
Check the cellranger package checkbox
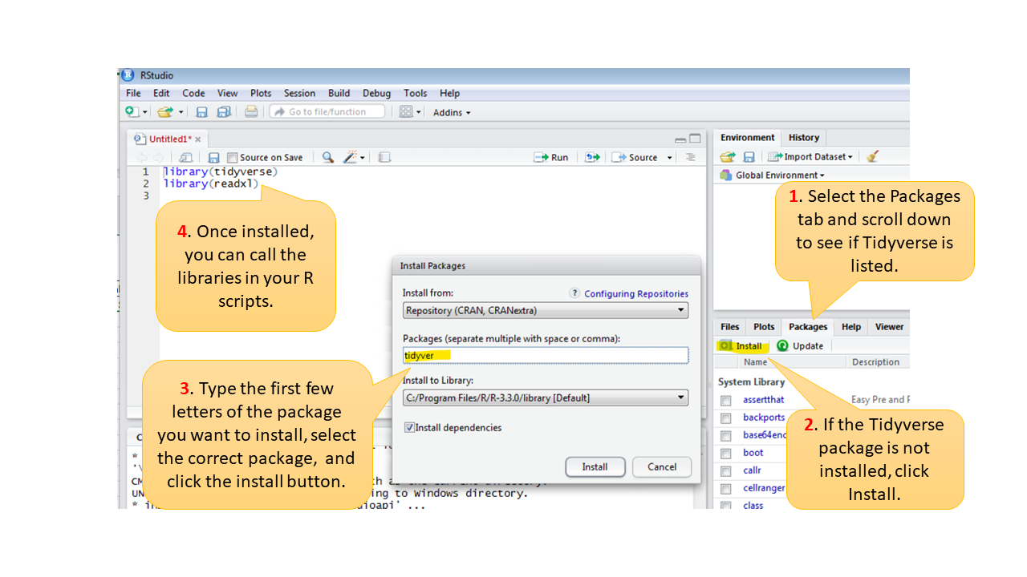tap(726, 489)
